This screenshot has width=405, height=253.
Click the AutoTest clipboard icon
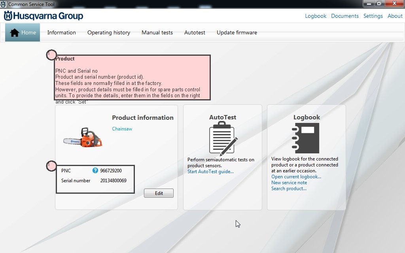pos(223,139)
